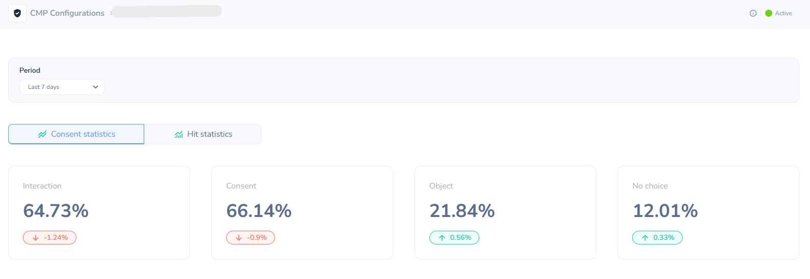Click the down arrow in Consent badge
The height and width of the screenshot is (279, 810).
239,238
